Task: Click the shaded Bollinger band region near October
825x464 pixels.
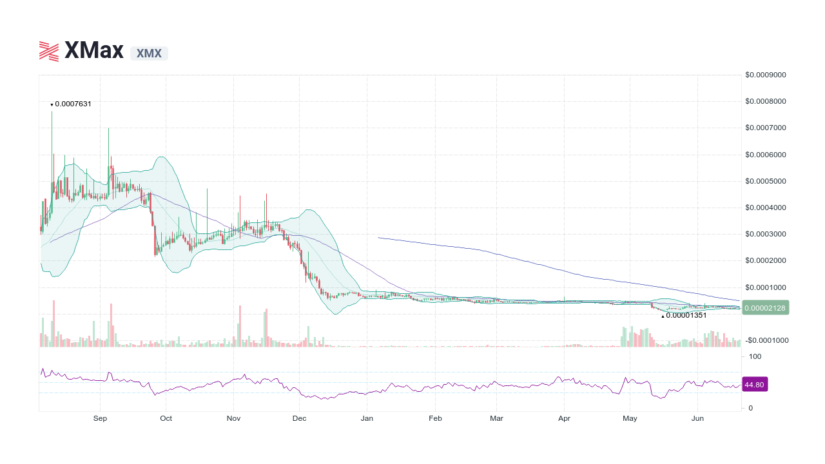Action: [168, 187]
